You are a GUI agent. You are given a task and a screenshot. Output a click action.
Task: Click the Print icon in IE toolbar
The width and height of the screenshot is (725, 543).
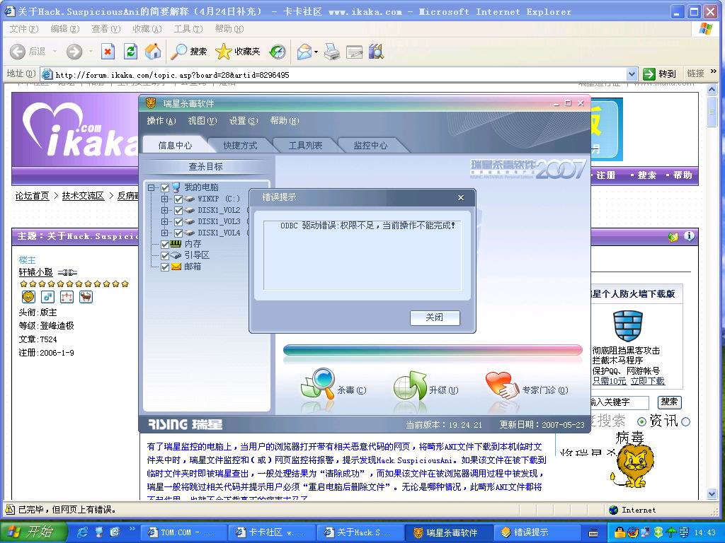[331, 51]
